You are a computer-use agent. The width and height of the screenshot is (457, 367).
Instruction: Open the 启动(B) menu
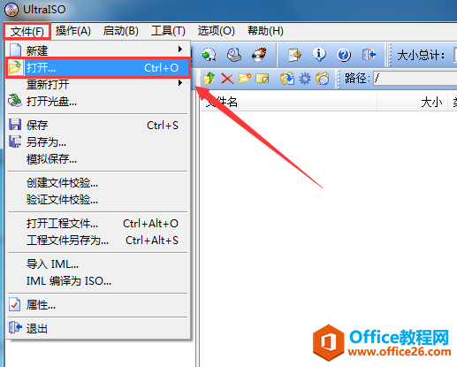(121, 31)
